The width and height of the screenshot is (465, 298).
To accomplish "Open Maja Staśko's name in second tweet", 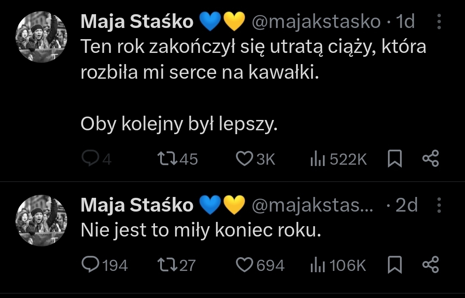I will [137, 206].
